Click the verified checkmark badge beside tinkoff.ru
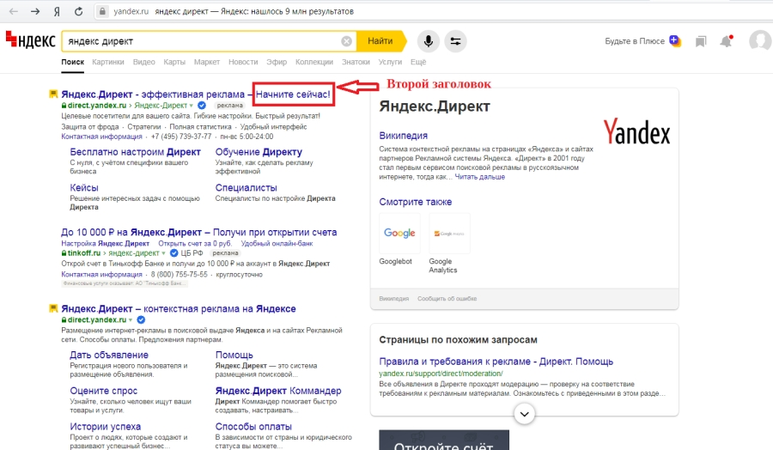Screen dimensions: 773x450 point(173,252)
